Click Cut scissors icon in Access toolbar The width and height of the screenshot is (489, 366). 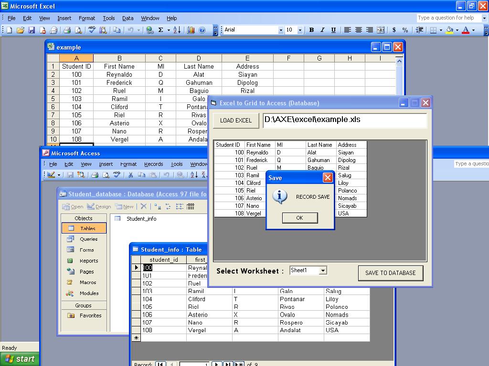(x=130, y=175)
